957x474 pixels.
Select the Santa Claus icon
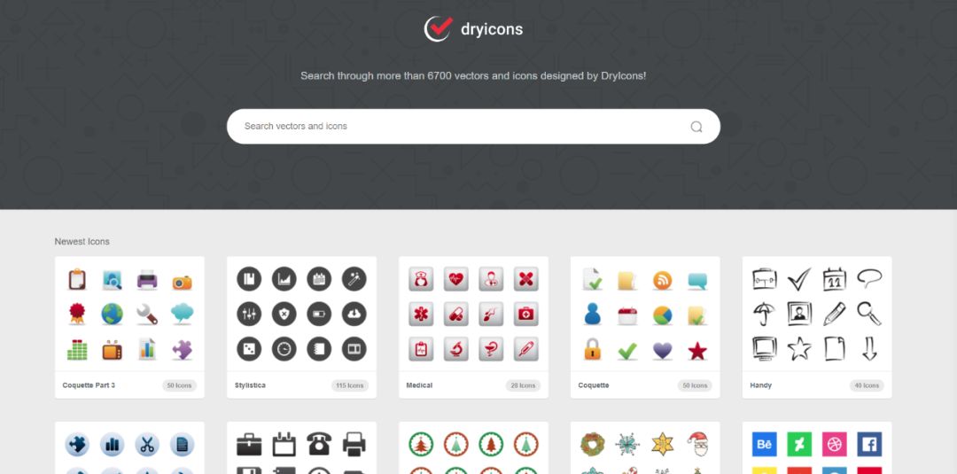(697, 444)
